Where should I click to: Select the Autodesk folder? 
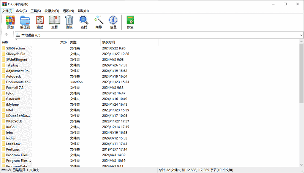13,76
